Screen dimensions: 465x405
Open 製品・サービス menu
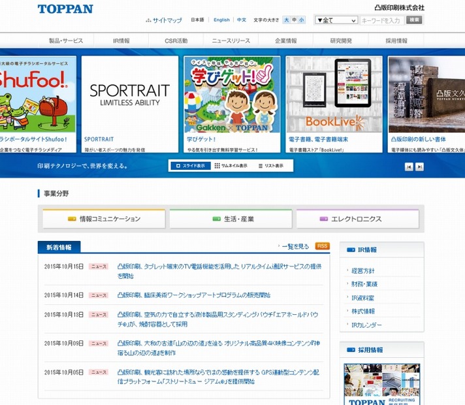(x=66, y=40)
